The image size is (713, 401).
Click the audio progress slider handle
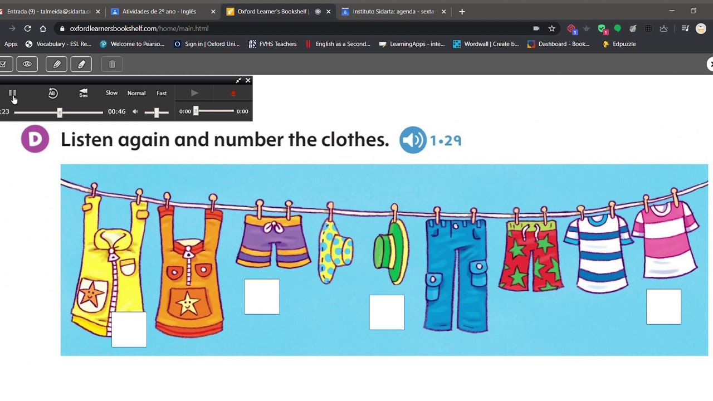[60, 113]
